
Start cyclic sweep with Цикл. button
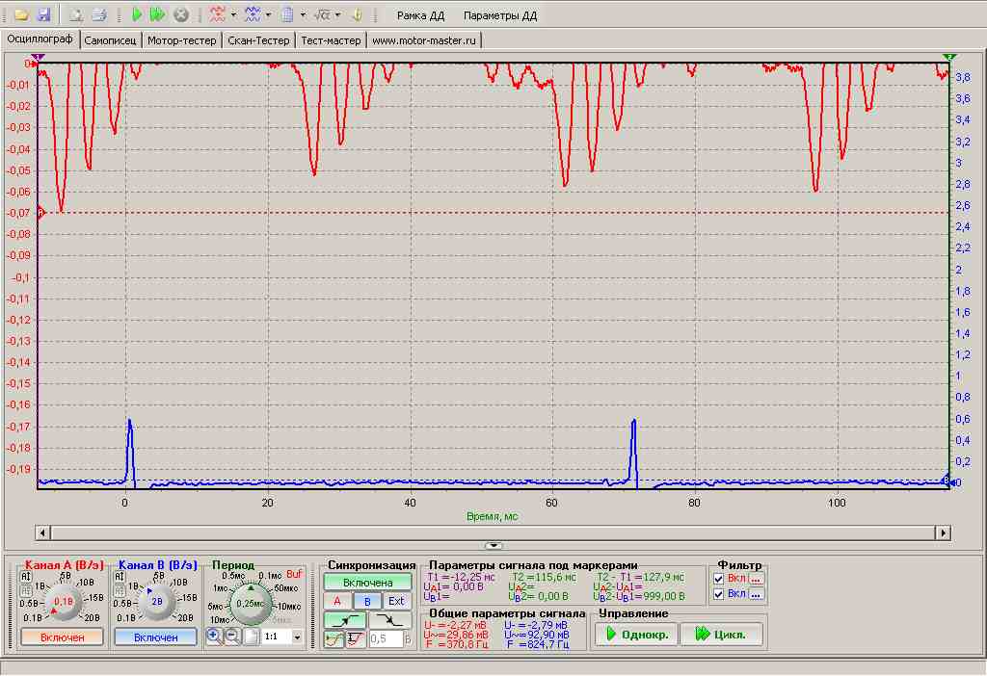[x=721, y=635]
